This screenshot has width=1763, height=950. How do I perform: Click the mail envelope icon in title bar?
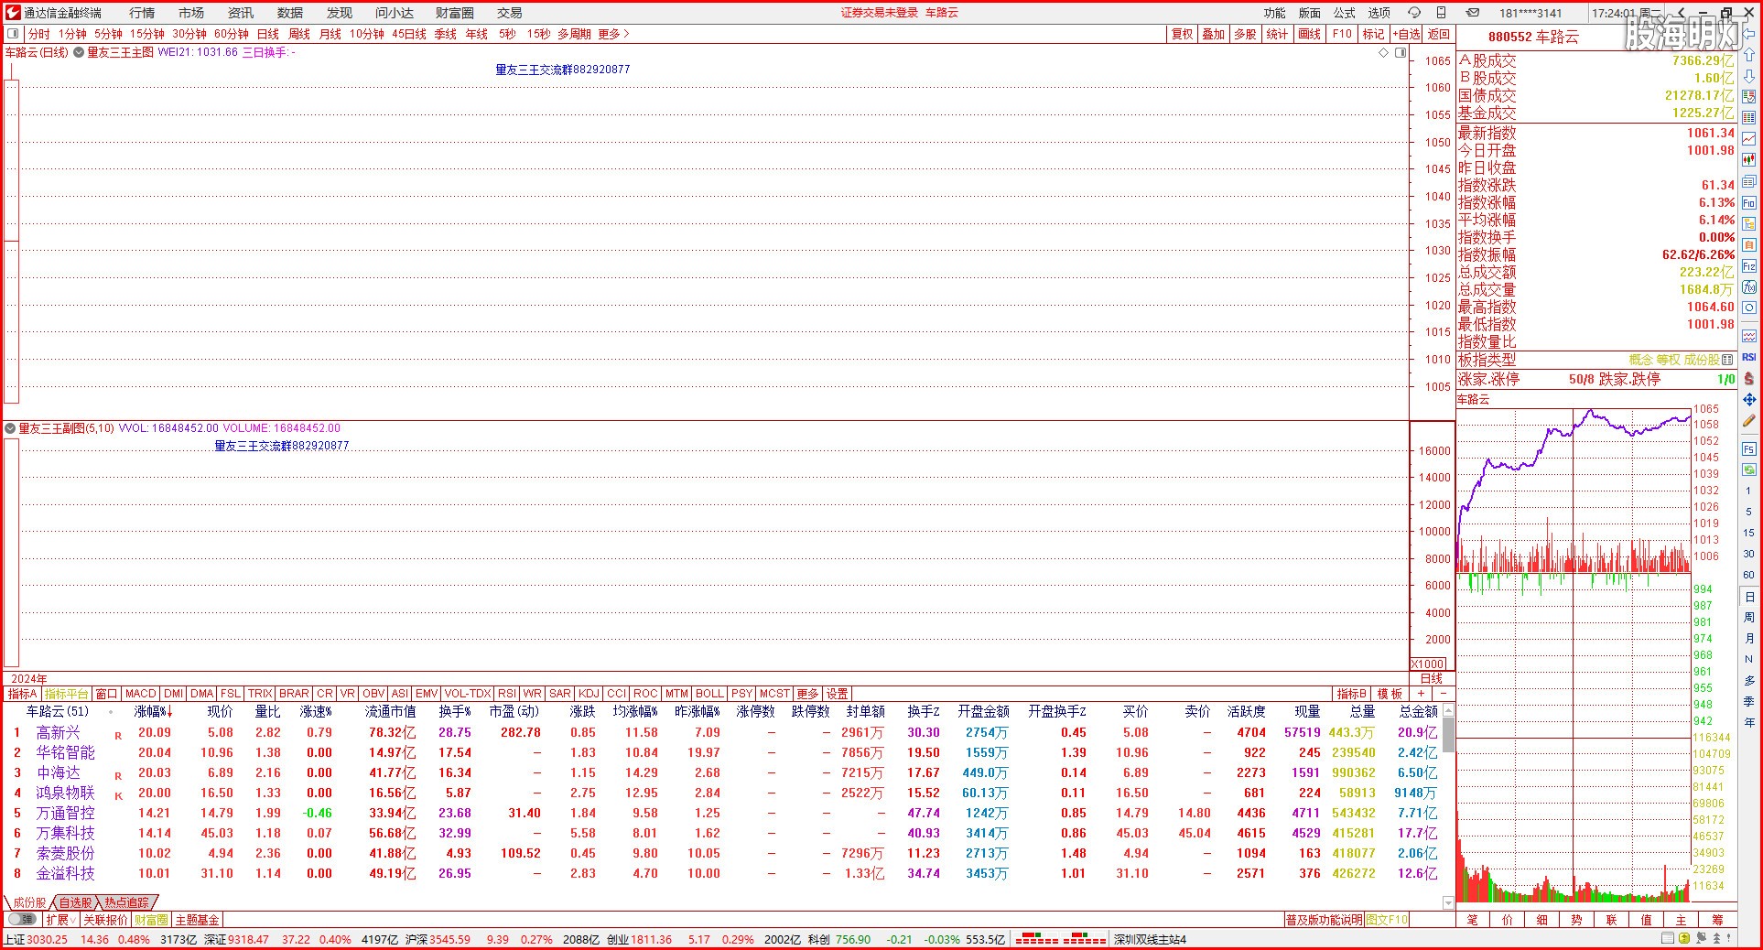[1472, 13]
